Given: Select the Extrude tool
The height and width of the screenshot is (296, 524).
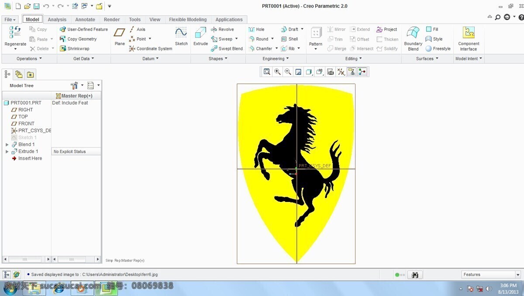Looking at the screenshot, I should coord(200,36).
